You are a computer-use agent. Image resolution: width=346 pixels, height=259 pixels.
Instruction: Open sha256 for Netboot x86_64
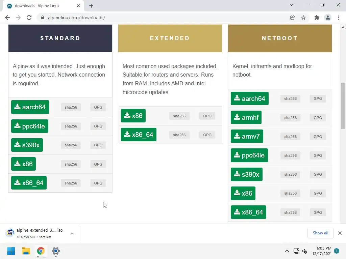290,212
